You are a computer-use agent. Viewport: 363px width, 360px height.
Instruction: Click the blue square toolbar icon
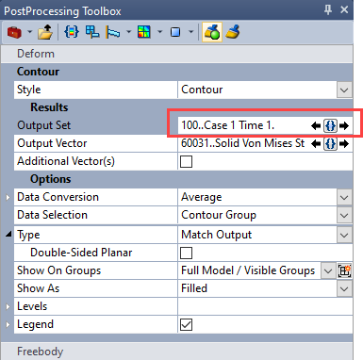click(175, 32)
